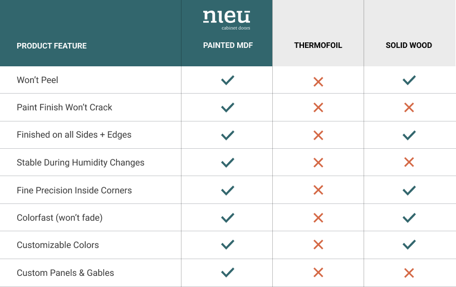Click the Colorfast (won't fade) label

click(60, 218)
